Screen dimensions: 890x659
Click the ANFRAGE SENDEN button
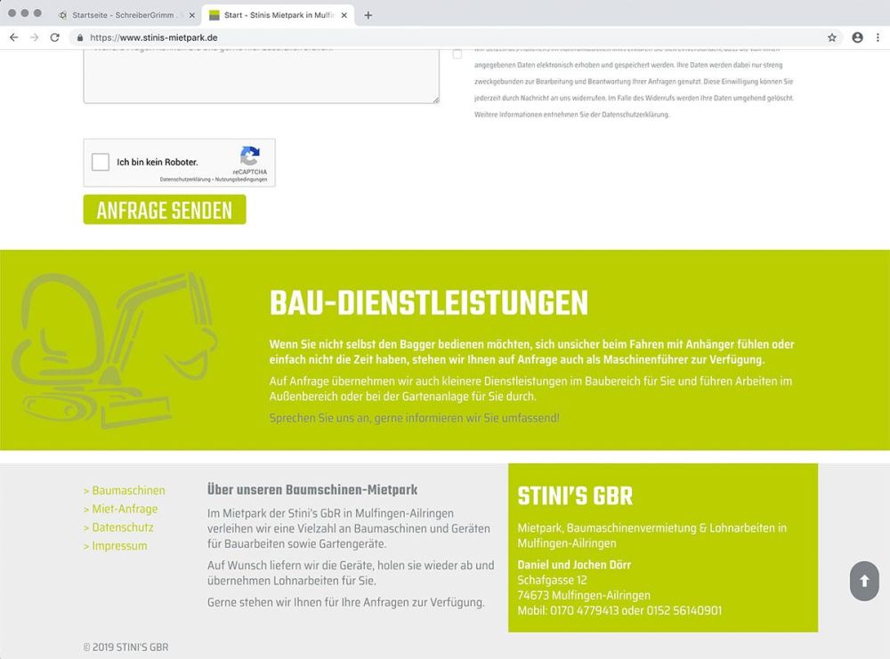(164, 209)
